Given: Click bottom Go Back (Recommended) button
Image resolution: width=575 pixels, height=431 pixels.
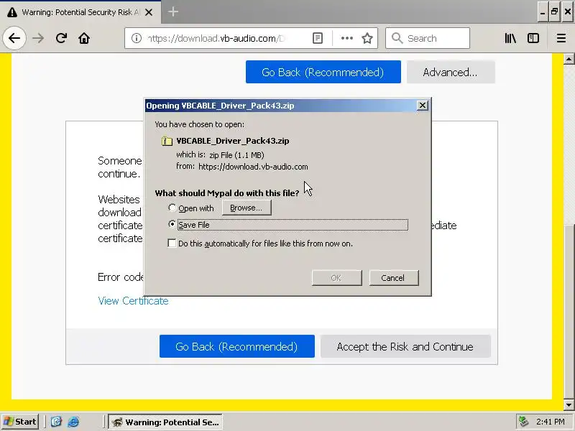Looking at the screenshot, I should point(237,346).
